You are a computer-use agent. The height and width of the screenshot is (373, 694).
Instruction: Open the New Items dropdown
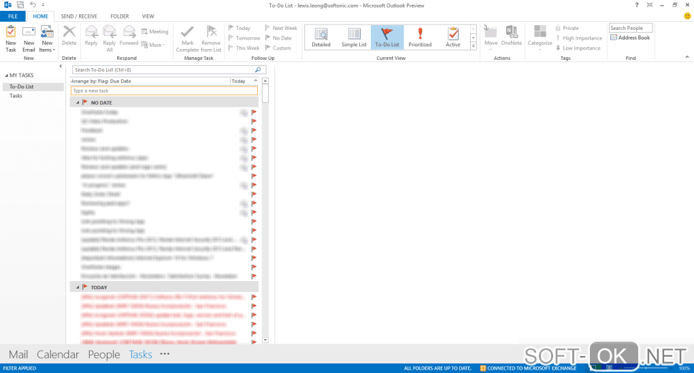(x=47, y=39)
